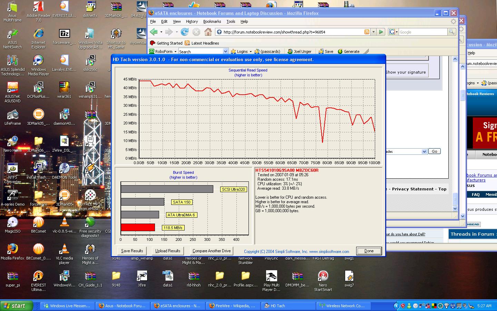The width and height of the screenshot is (497, 311).
Task: Click RoboForm Generate password button
Action: 349,51
